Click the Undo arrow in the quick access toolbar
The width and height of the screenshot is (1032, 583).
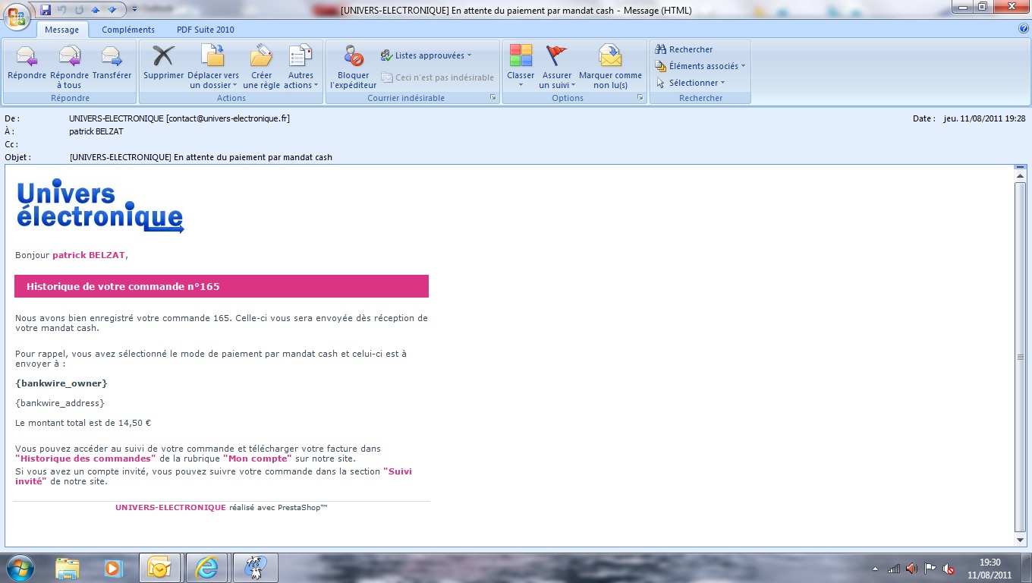pyautogui.click(x=62, y=10)
